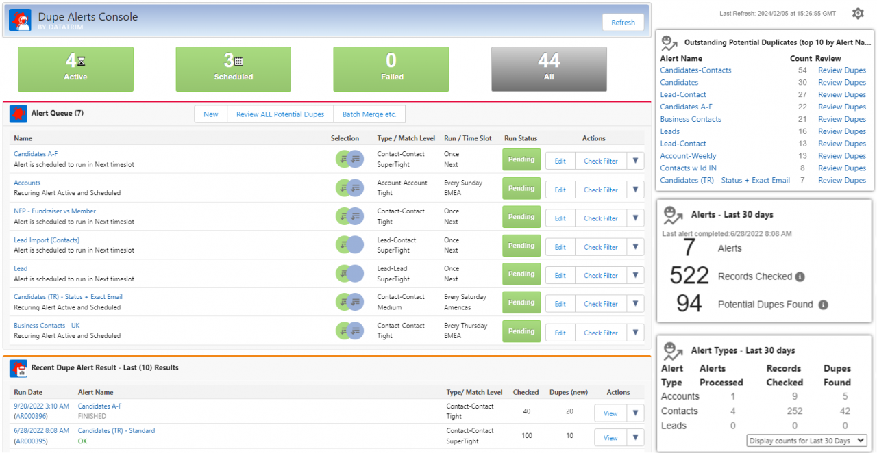Click Check Filter for the Lead alert

click(x=600, y=276)
